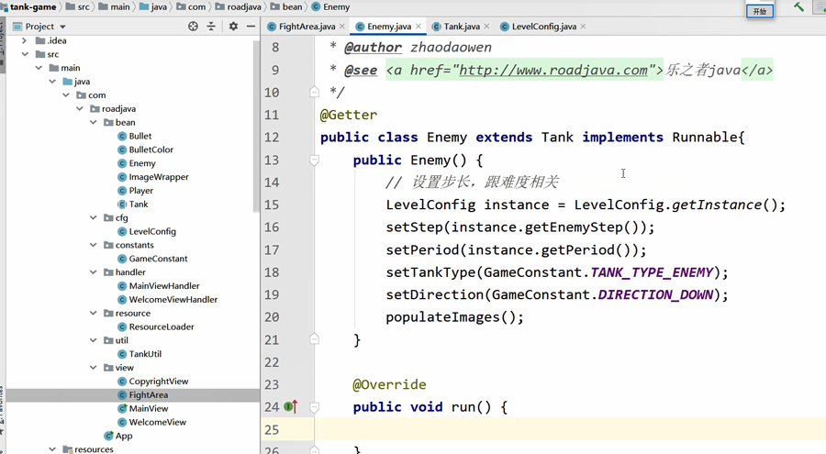The height and width of the screenshot is (454, 826).
Task: Collapse the view package
Action: (94, 368)
